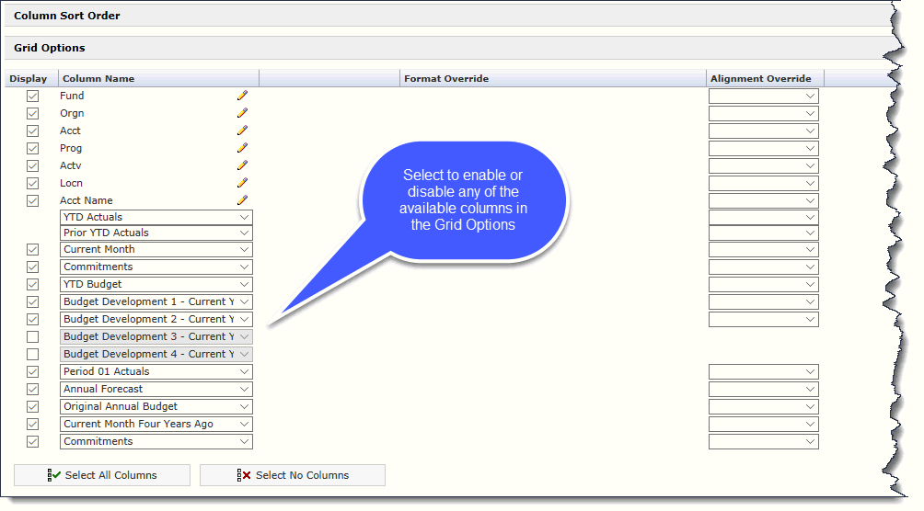Image resolution: width=924 pixels, height=511 pixels.
Task: Click the pencil edit icon beside Actv
Action: coord(242,165)
